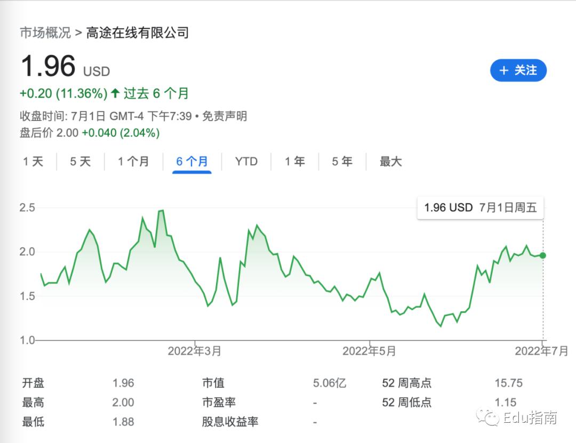Open the 市场概况 breadcrumb link
Viewport: 576px width, 443px height.
coord(45,33)
